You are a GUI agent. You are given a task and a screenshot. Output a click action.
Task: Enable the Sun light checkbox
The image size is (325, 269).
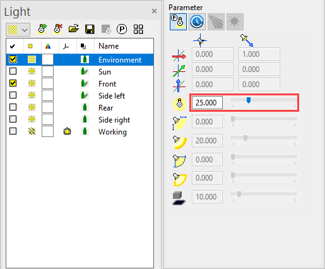13,71
